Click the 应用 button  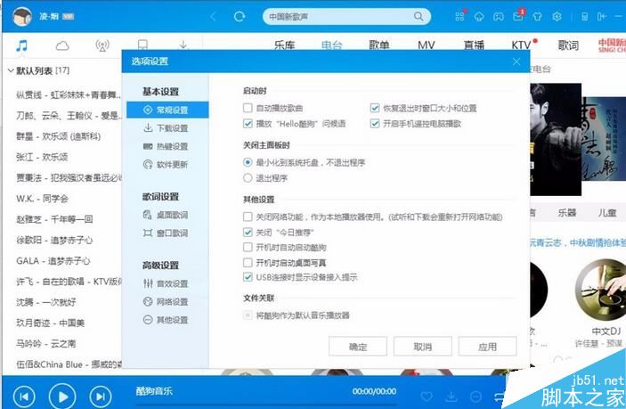click(487, 347)
